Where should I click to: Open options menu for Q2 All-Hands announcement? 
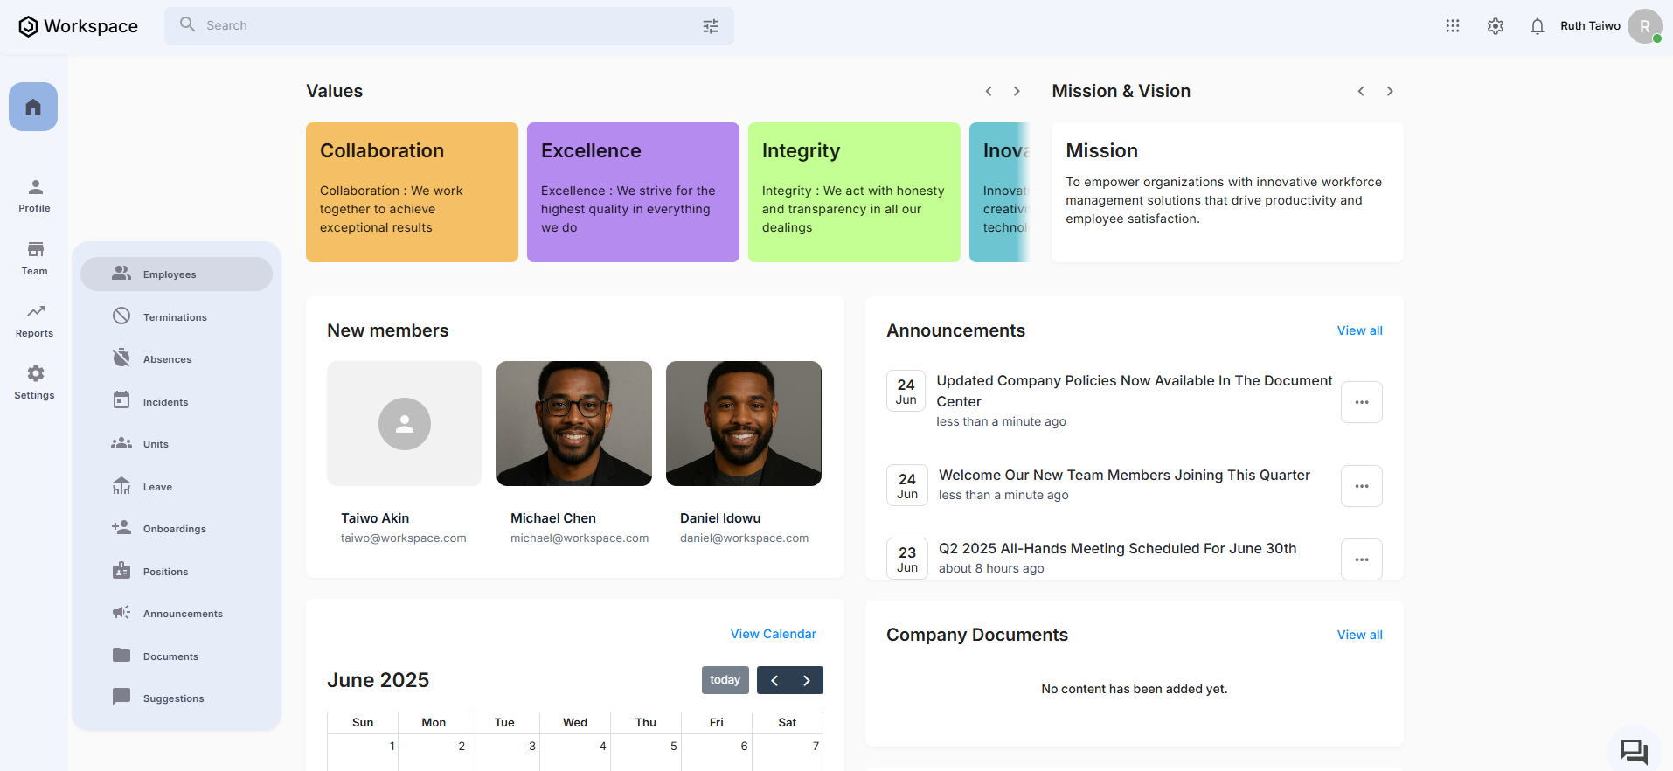pyautogui.click(x=1361, y=559)
